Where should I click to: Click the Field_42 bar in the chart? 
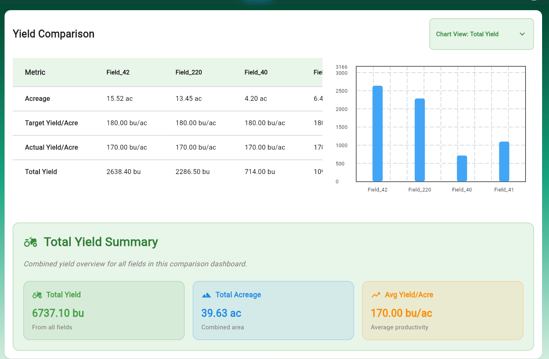coord(377,133)
